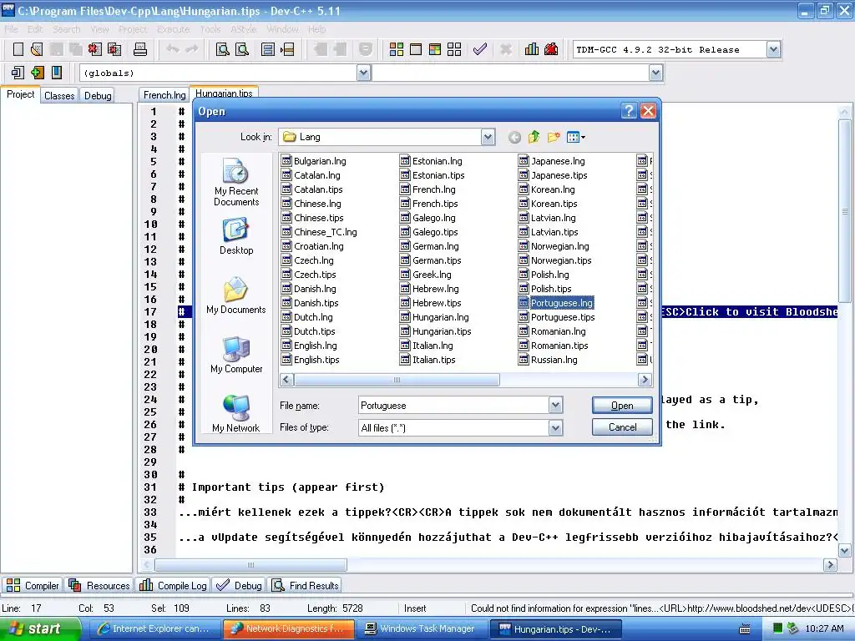Open the View Menu dropdown in dialog
855x641 pixels.
coord(576,138)
